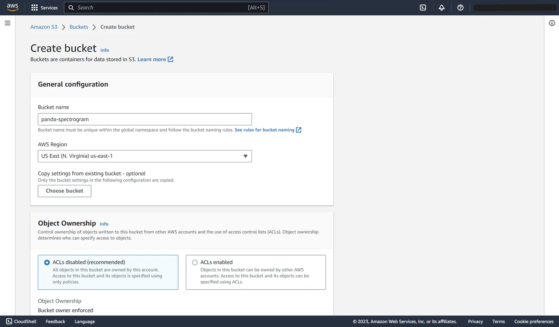Screen dimensions: 559x327
Task: Open the Learn more link
Action: pyautogui.click(x=152, y=59)
